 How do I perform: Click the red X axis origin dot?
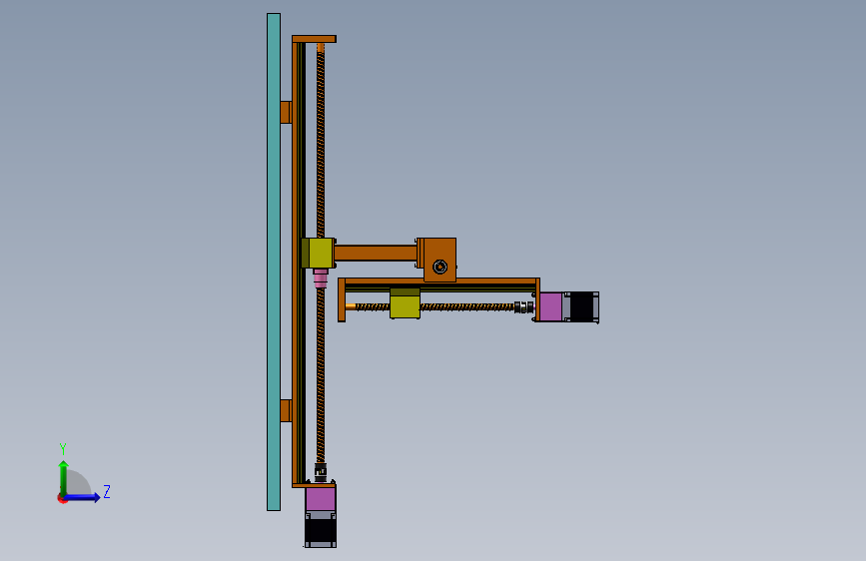pos(62,498)
